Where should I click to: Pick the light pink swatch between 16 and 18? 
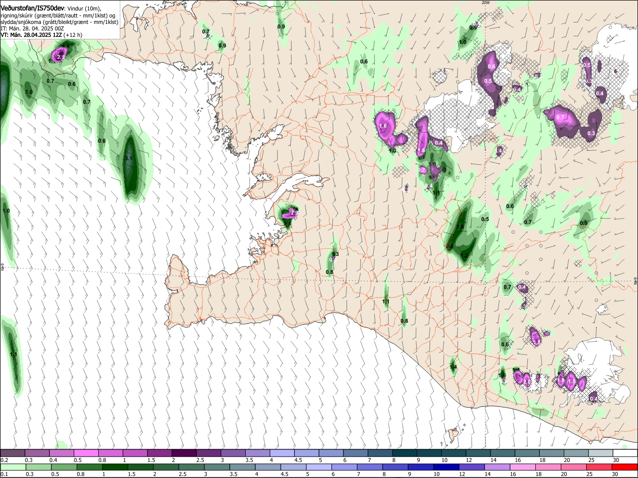524,467
